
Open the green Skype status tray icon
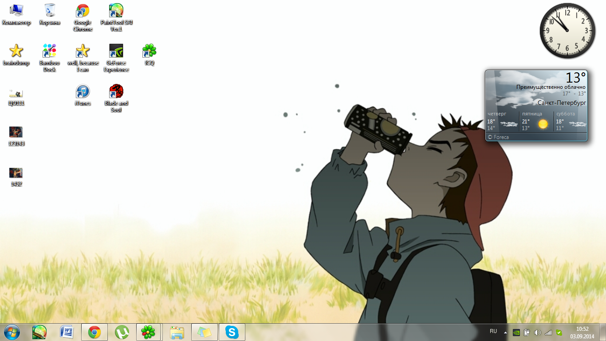(x=559, y=332)
